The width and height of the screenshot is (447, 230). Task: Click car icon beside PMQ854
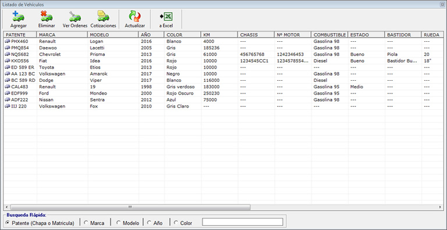coord(8,48)
